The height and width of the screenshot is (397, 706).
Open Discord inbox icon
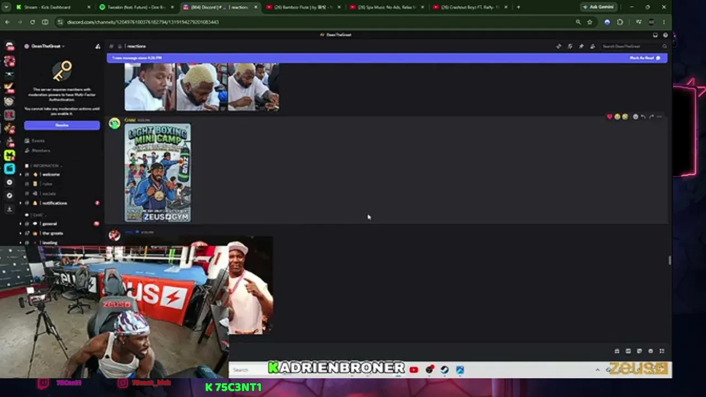tap(656, 35)
